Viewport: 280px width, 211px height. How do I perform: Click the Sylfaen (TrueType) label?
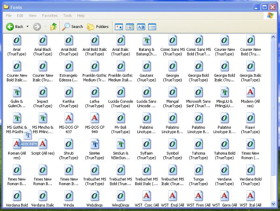pos(146,155)
